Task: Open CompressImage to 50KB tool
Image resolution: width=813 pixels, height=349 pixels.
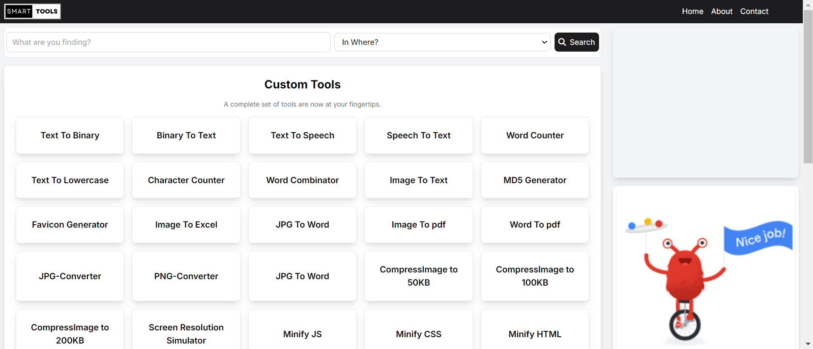Action: click(x=419, y=276)
